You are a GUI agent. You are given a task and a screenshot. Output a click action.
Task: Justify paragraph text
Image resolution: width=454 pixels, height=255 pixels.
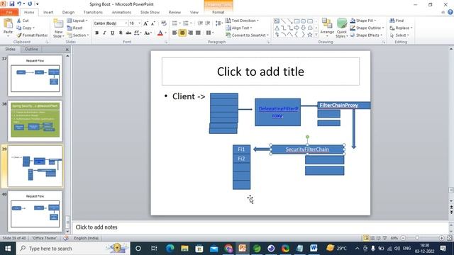pyautogui.click(x=198, y=33)
